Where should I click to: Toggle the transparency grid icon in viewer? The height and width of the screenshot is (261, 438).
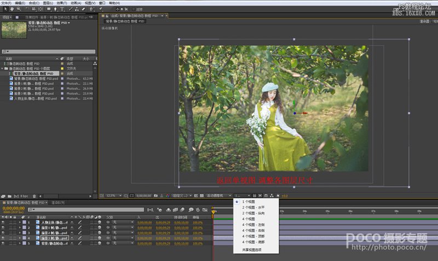(x=201, y=195)
